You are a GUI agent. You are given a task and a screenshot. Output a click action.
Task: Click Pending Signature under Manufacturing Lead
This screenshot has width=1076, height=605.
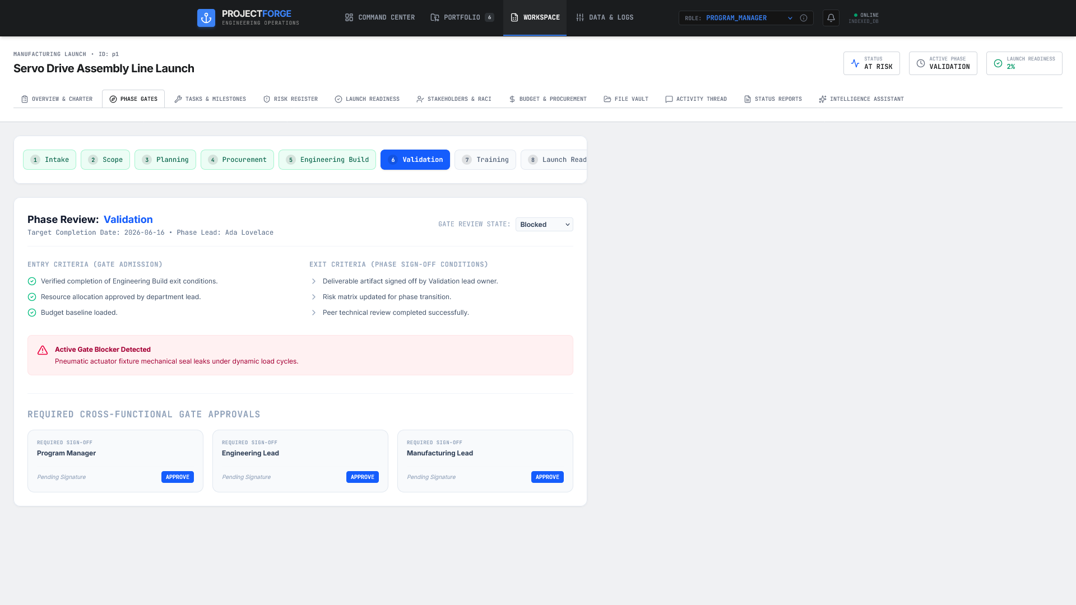pos(432,477)
